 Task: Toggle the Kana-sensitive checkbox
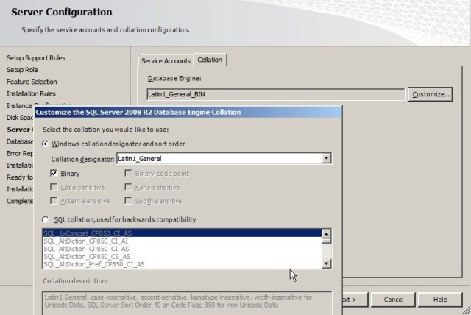[x=128, y=187]
